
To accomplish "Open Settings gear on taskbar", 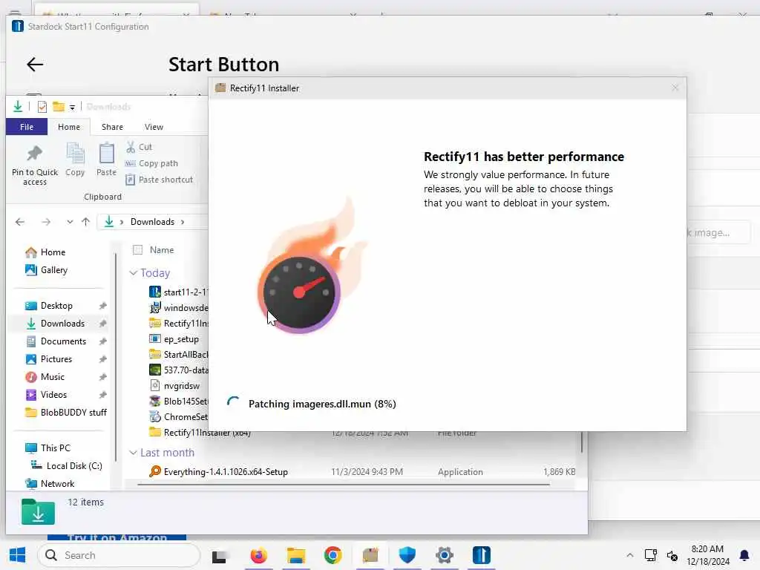I will point(445,555).
